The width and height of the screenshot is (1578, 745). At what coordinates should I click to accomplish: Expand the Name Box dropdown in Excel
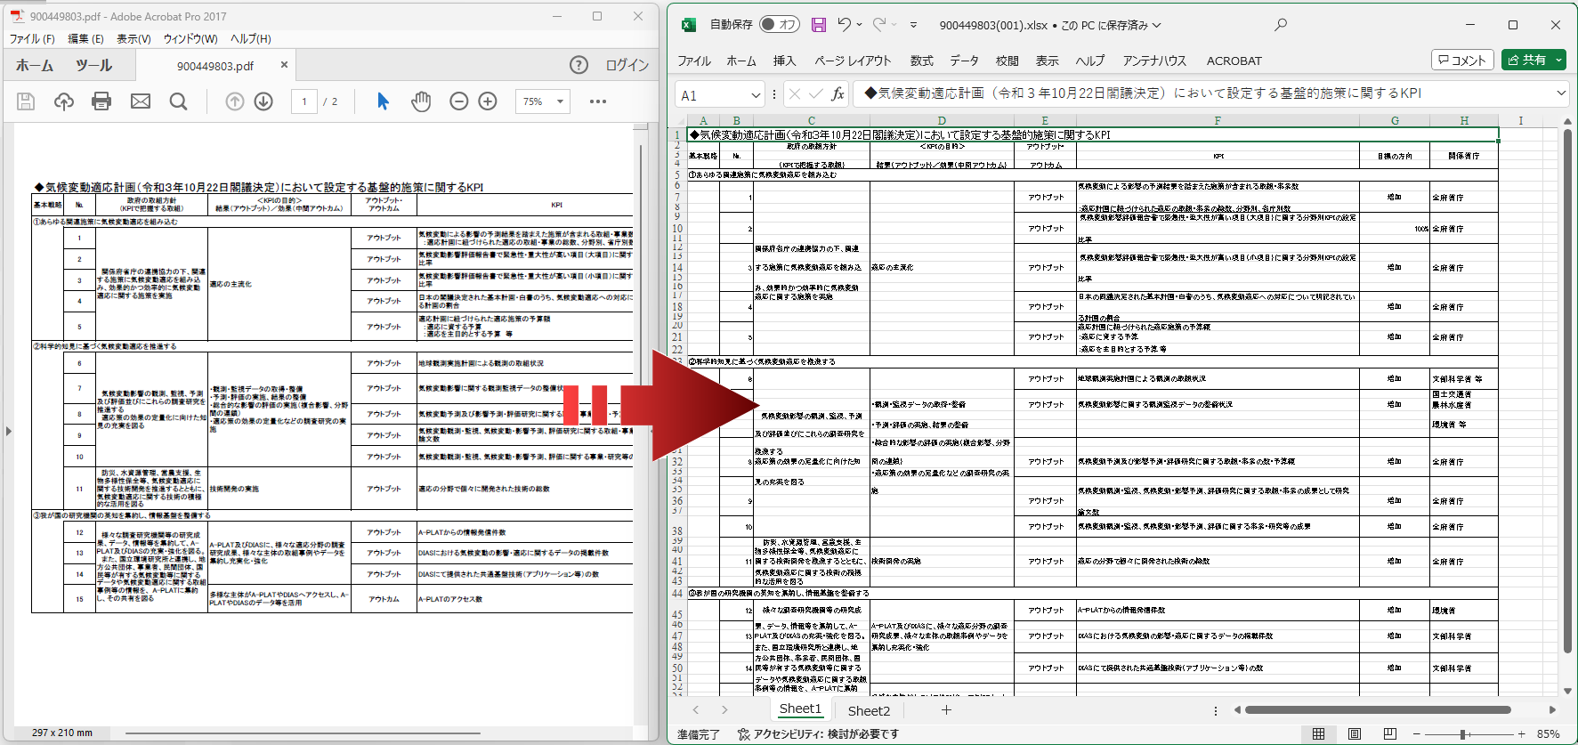[x=756, y=94]
